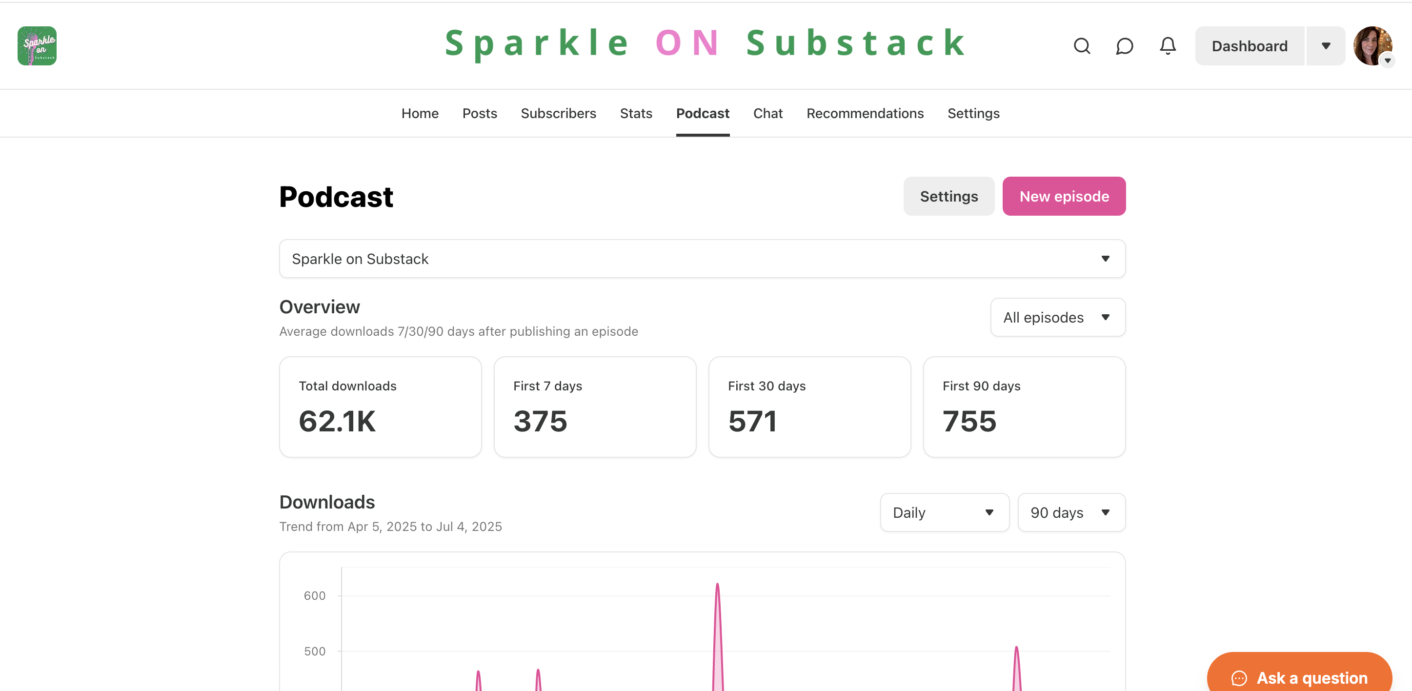Viewport: 1412px width, 691px height.
Task: Open notifications bell icon
Action: pos(1168,46)
